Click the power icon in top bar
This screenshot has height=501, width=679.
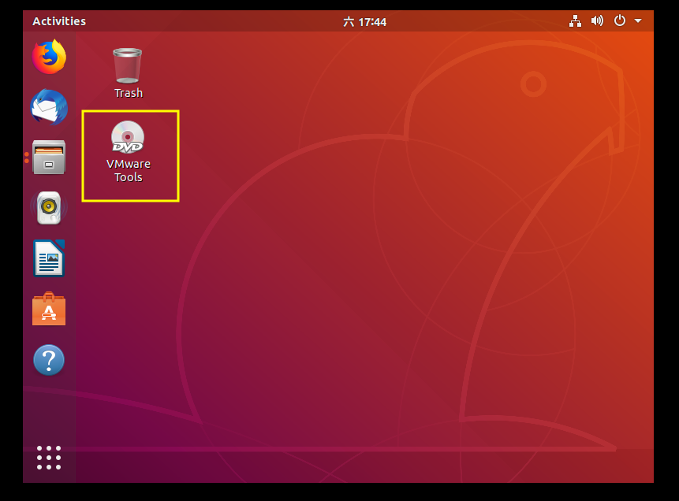pyautogui.click(x=620, y=20)
